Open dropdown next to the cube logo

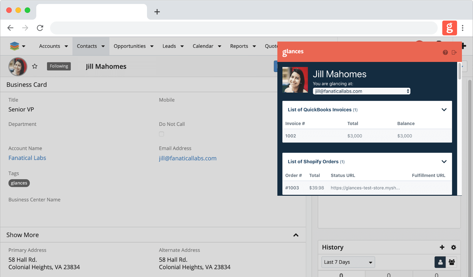pos(24,46)
